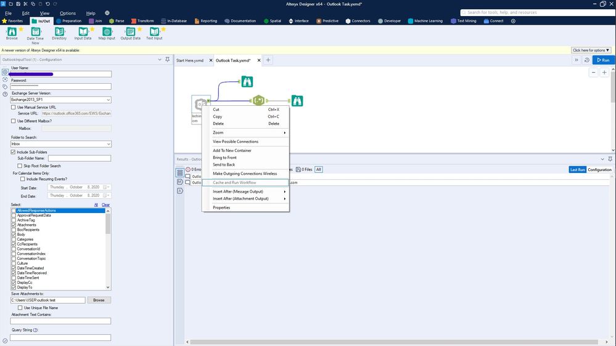Select the Output Data tool
Viewport: 616px width, 346px height.
tap(131, 33)
